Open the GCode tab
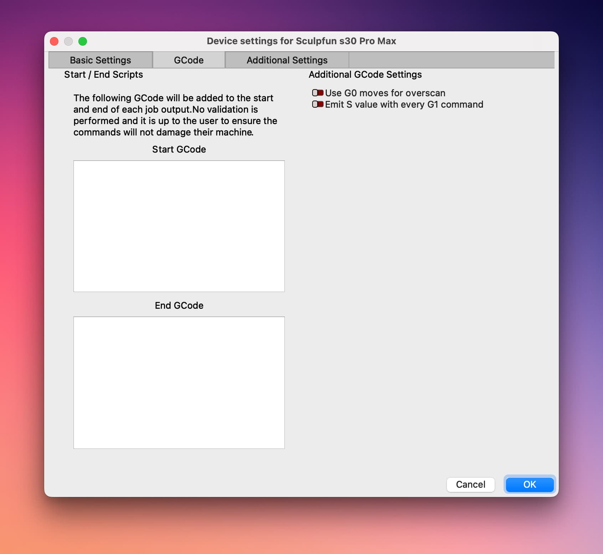The height and width of the screenshot is (554, 603). (x=189, y=60)
